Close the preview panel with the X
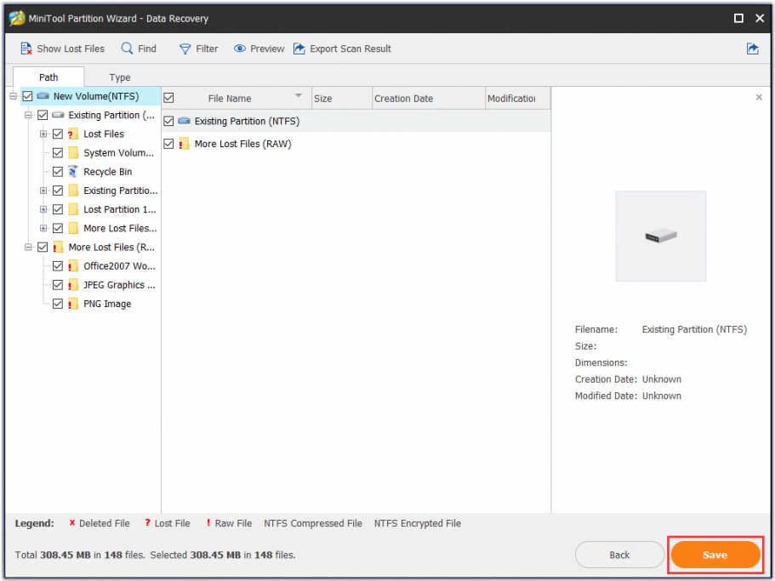 (759, 97)
